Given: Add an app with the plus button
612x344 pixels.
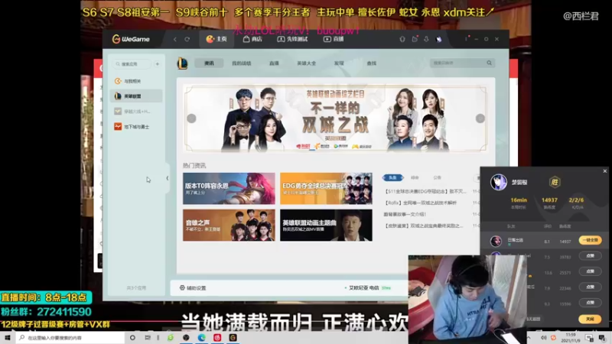Looking at the screenshot, I should (158, 63).
